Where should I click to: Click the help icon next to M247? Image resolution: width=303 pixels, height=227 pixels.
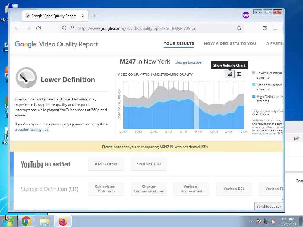pos(171,147)
